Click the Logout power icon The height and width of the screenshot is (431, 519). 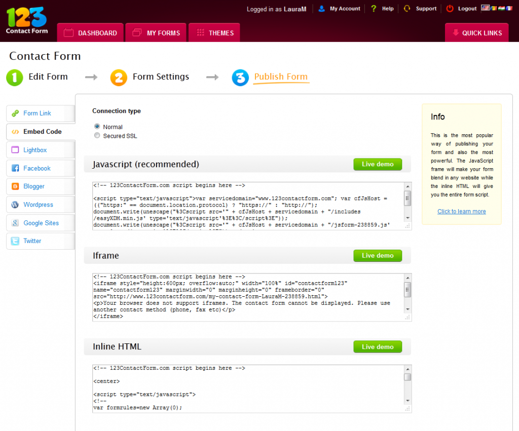[x=450, y=9]
